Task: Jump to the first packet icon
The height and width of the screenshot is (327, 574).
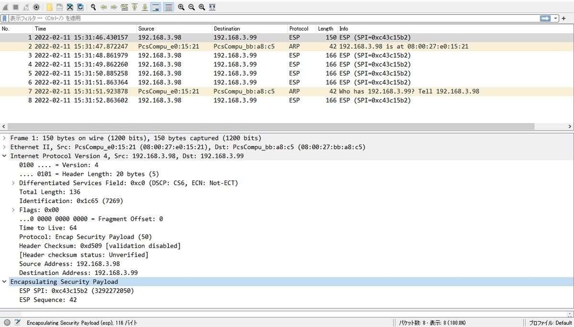Action: point(134,7)
